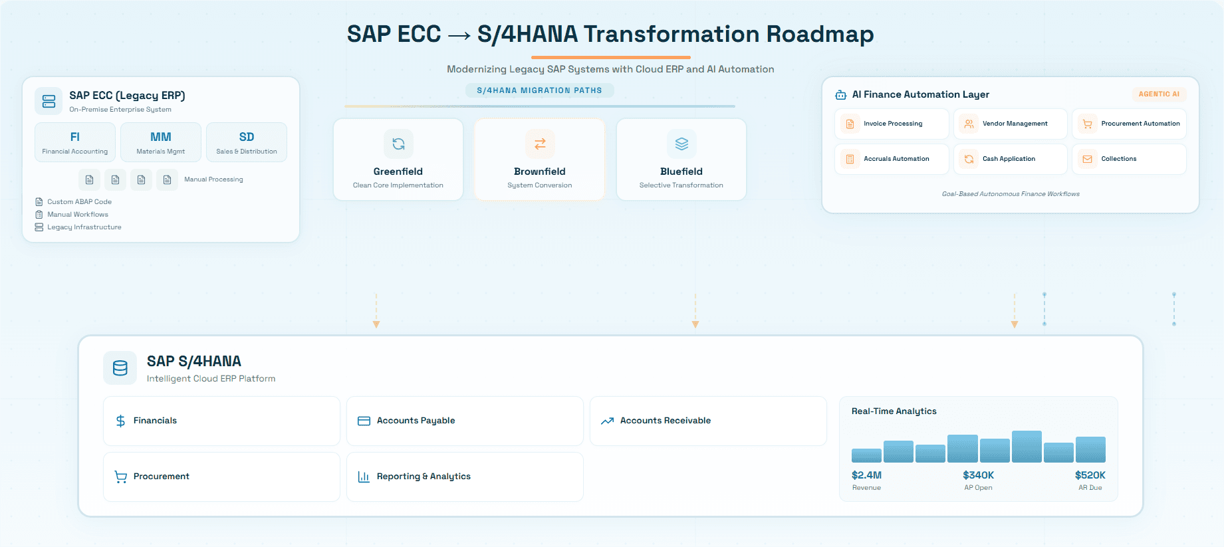Click the document icon beside Manual Processing label
Image resolution: width=1224 pixels, height=547 pixels.
[167, 179]
